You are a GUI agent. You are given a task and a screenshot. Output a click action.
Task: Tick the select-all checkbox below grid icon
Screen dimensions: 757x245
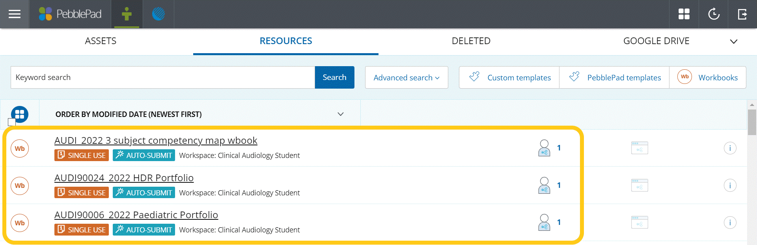[x=12, y=122]
